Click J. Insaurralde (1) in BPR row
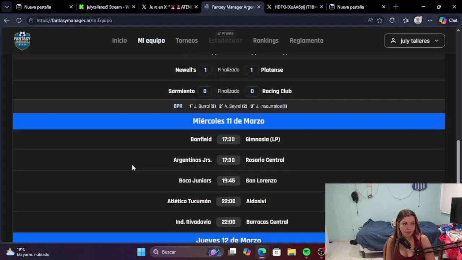Image resolution: width=462 pixels, height=260 pixels. tap(269, 106)
